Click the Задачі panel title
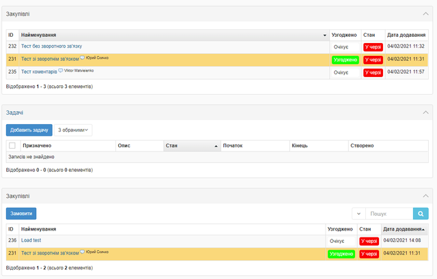 click(x=14, y=113)
